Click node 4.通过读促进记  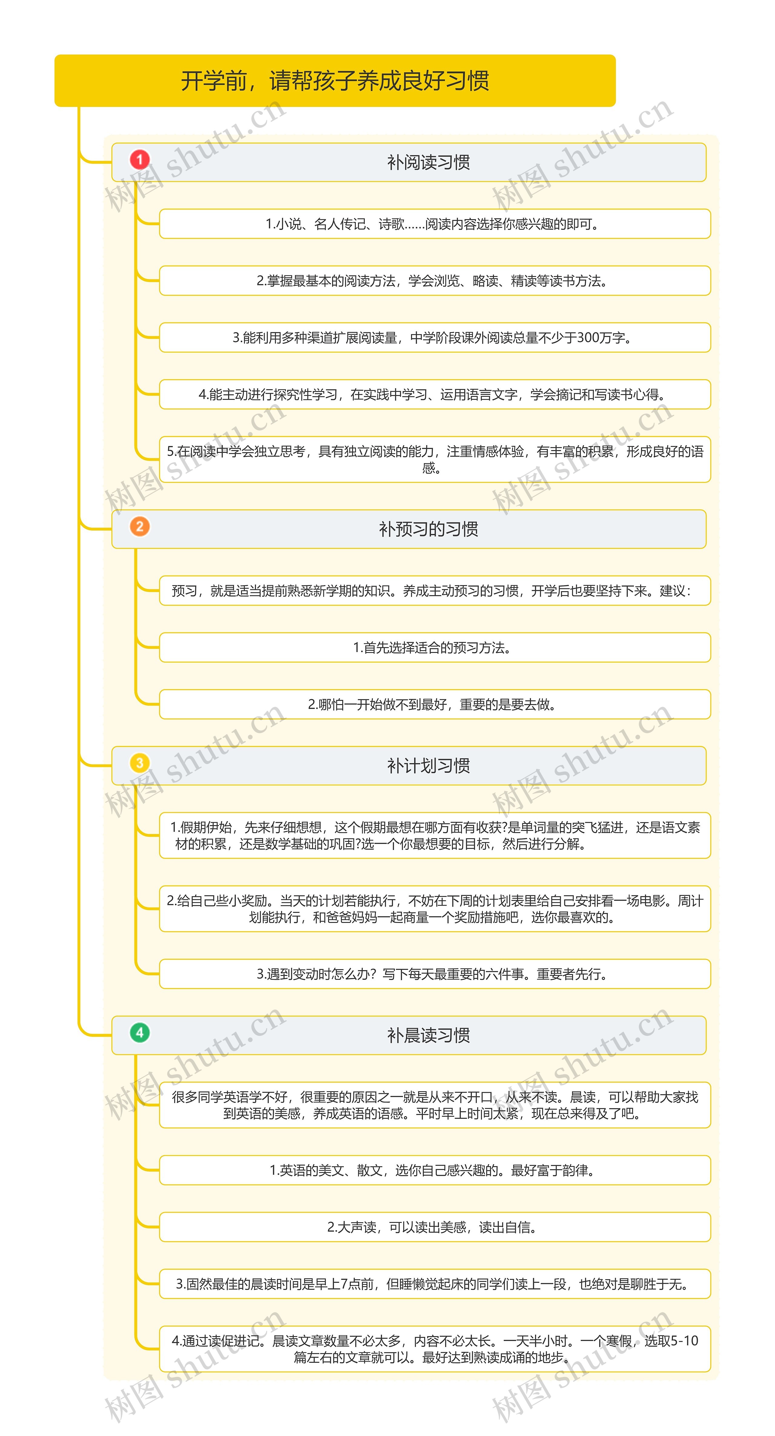pos(435,1349)
